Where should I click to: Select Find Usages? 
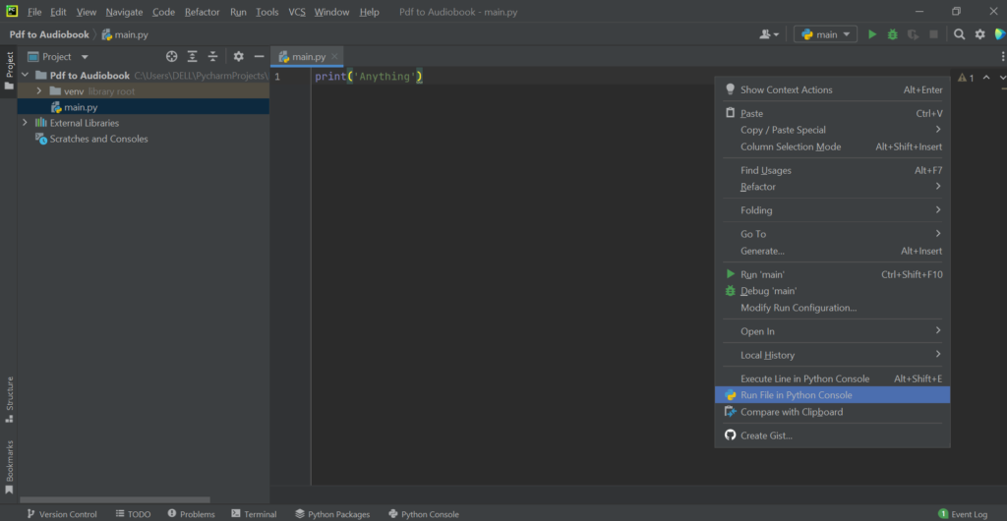pos(832,171)
